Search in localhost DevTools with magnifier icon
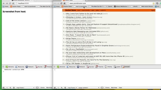The height and width of the screenshot is (90, 161). [10, 88]
